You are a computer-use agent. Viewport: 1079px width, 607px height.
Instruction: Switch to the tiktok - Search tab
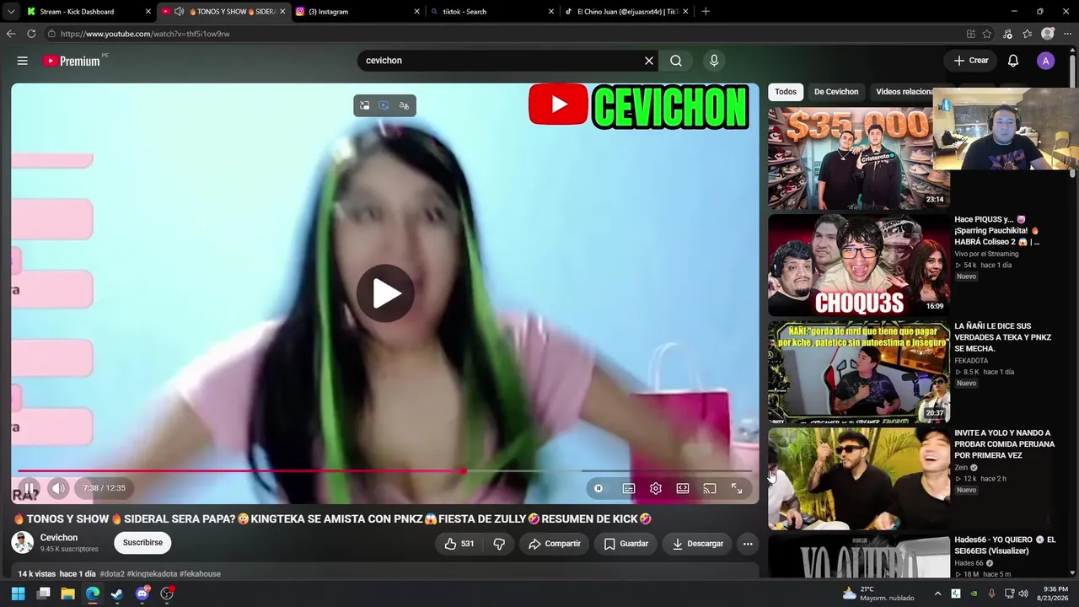(491, 12)
